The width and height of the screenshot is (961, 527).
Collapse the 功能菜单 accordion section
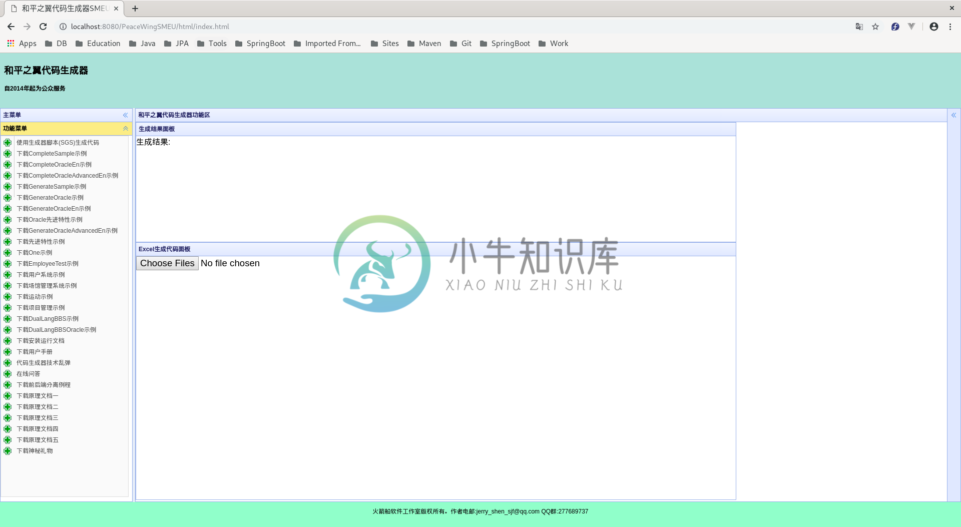point(126,129)
